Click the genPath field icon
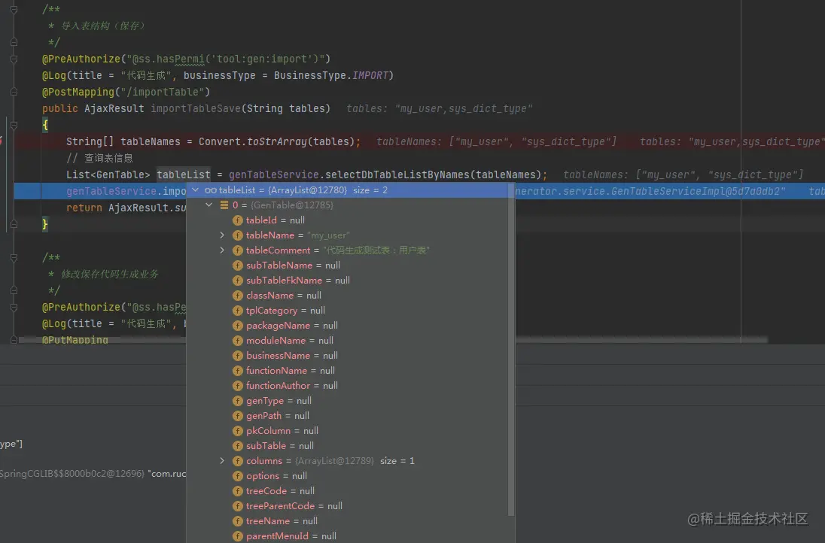This screenshot has height=543, width=825. coord(238,416)
